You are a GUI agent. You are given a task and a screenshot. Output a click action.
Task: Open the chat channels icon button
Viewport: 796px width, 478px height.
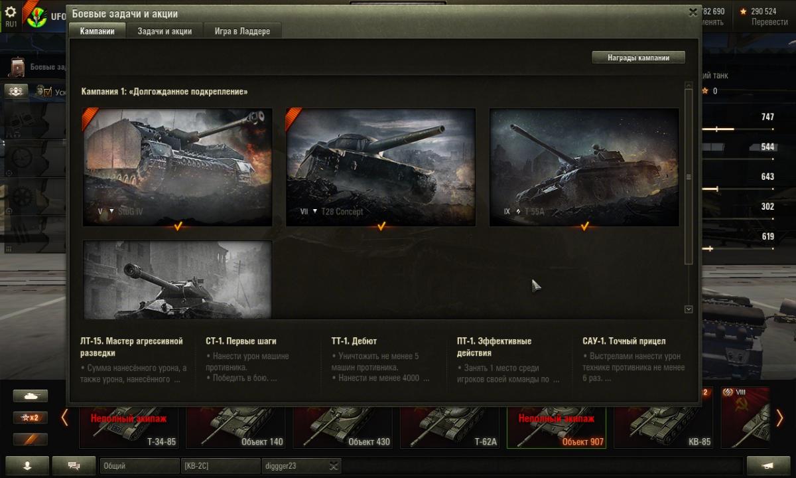(74, 465)
